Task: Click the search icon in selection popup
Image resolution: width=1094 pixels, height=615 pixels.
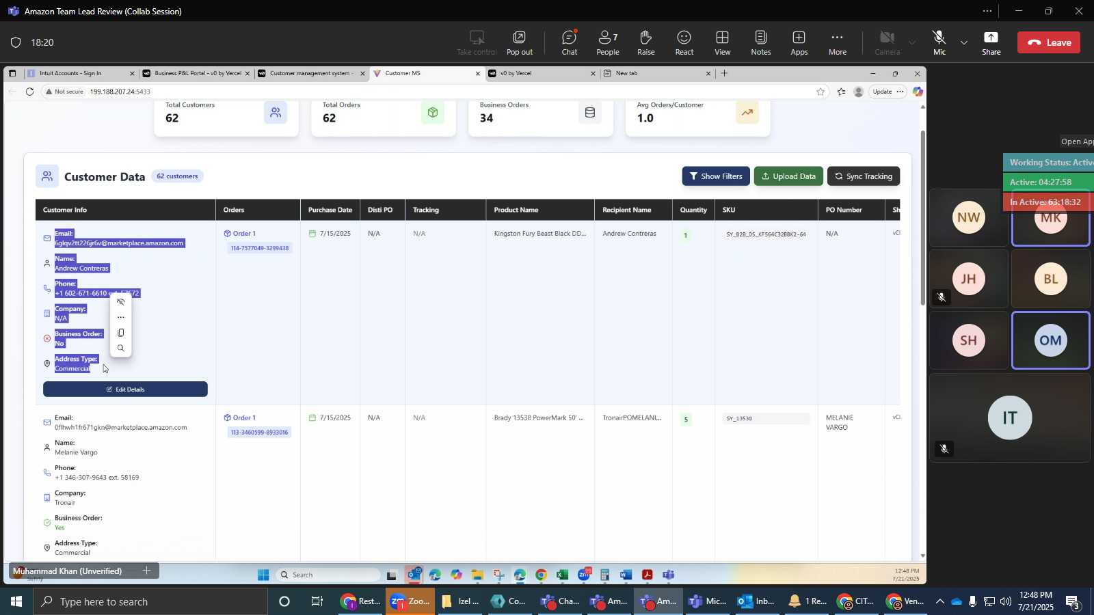Action: 121,348
